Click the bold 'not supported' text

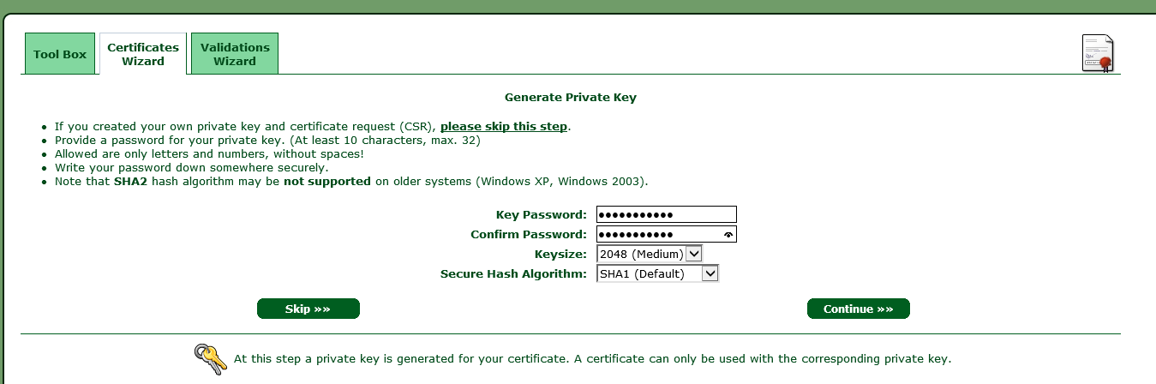[x=327, y=182]
